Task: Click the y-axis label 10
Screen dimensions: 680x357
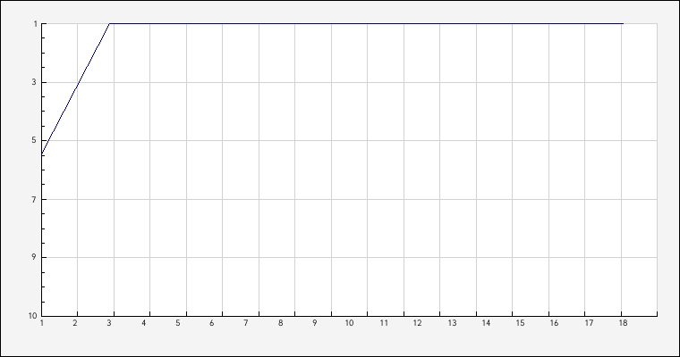Action: [x=33, y=316]
